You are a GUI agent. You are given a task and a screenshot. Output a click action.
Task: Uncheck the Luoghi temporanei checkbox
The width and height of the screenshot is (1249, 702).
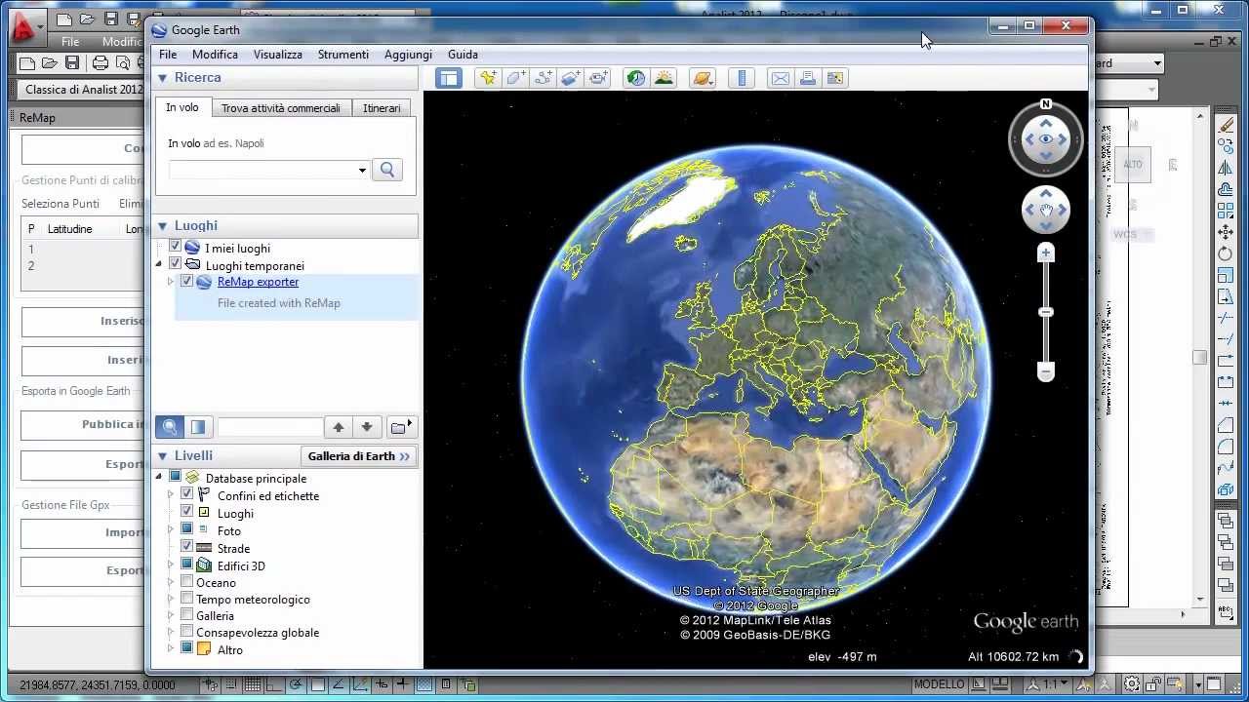click(x=176, y=264)
